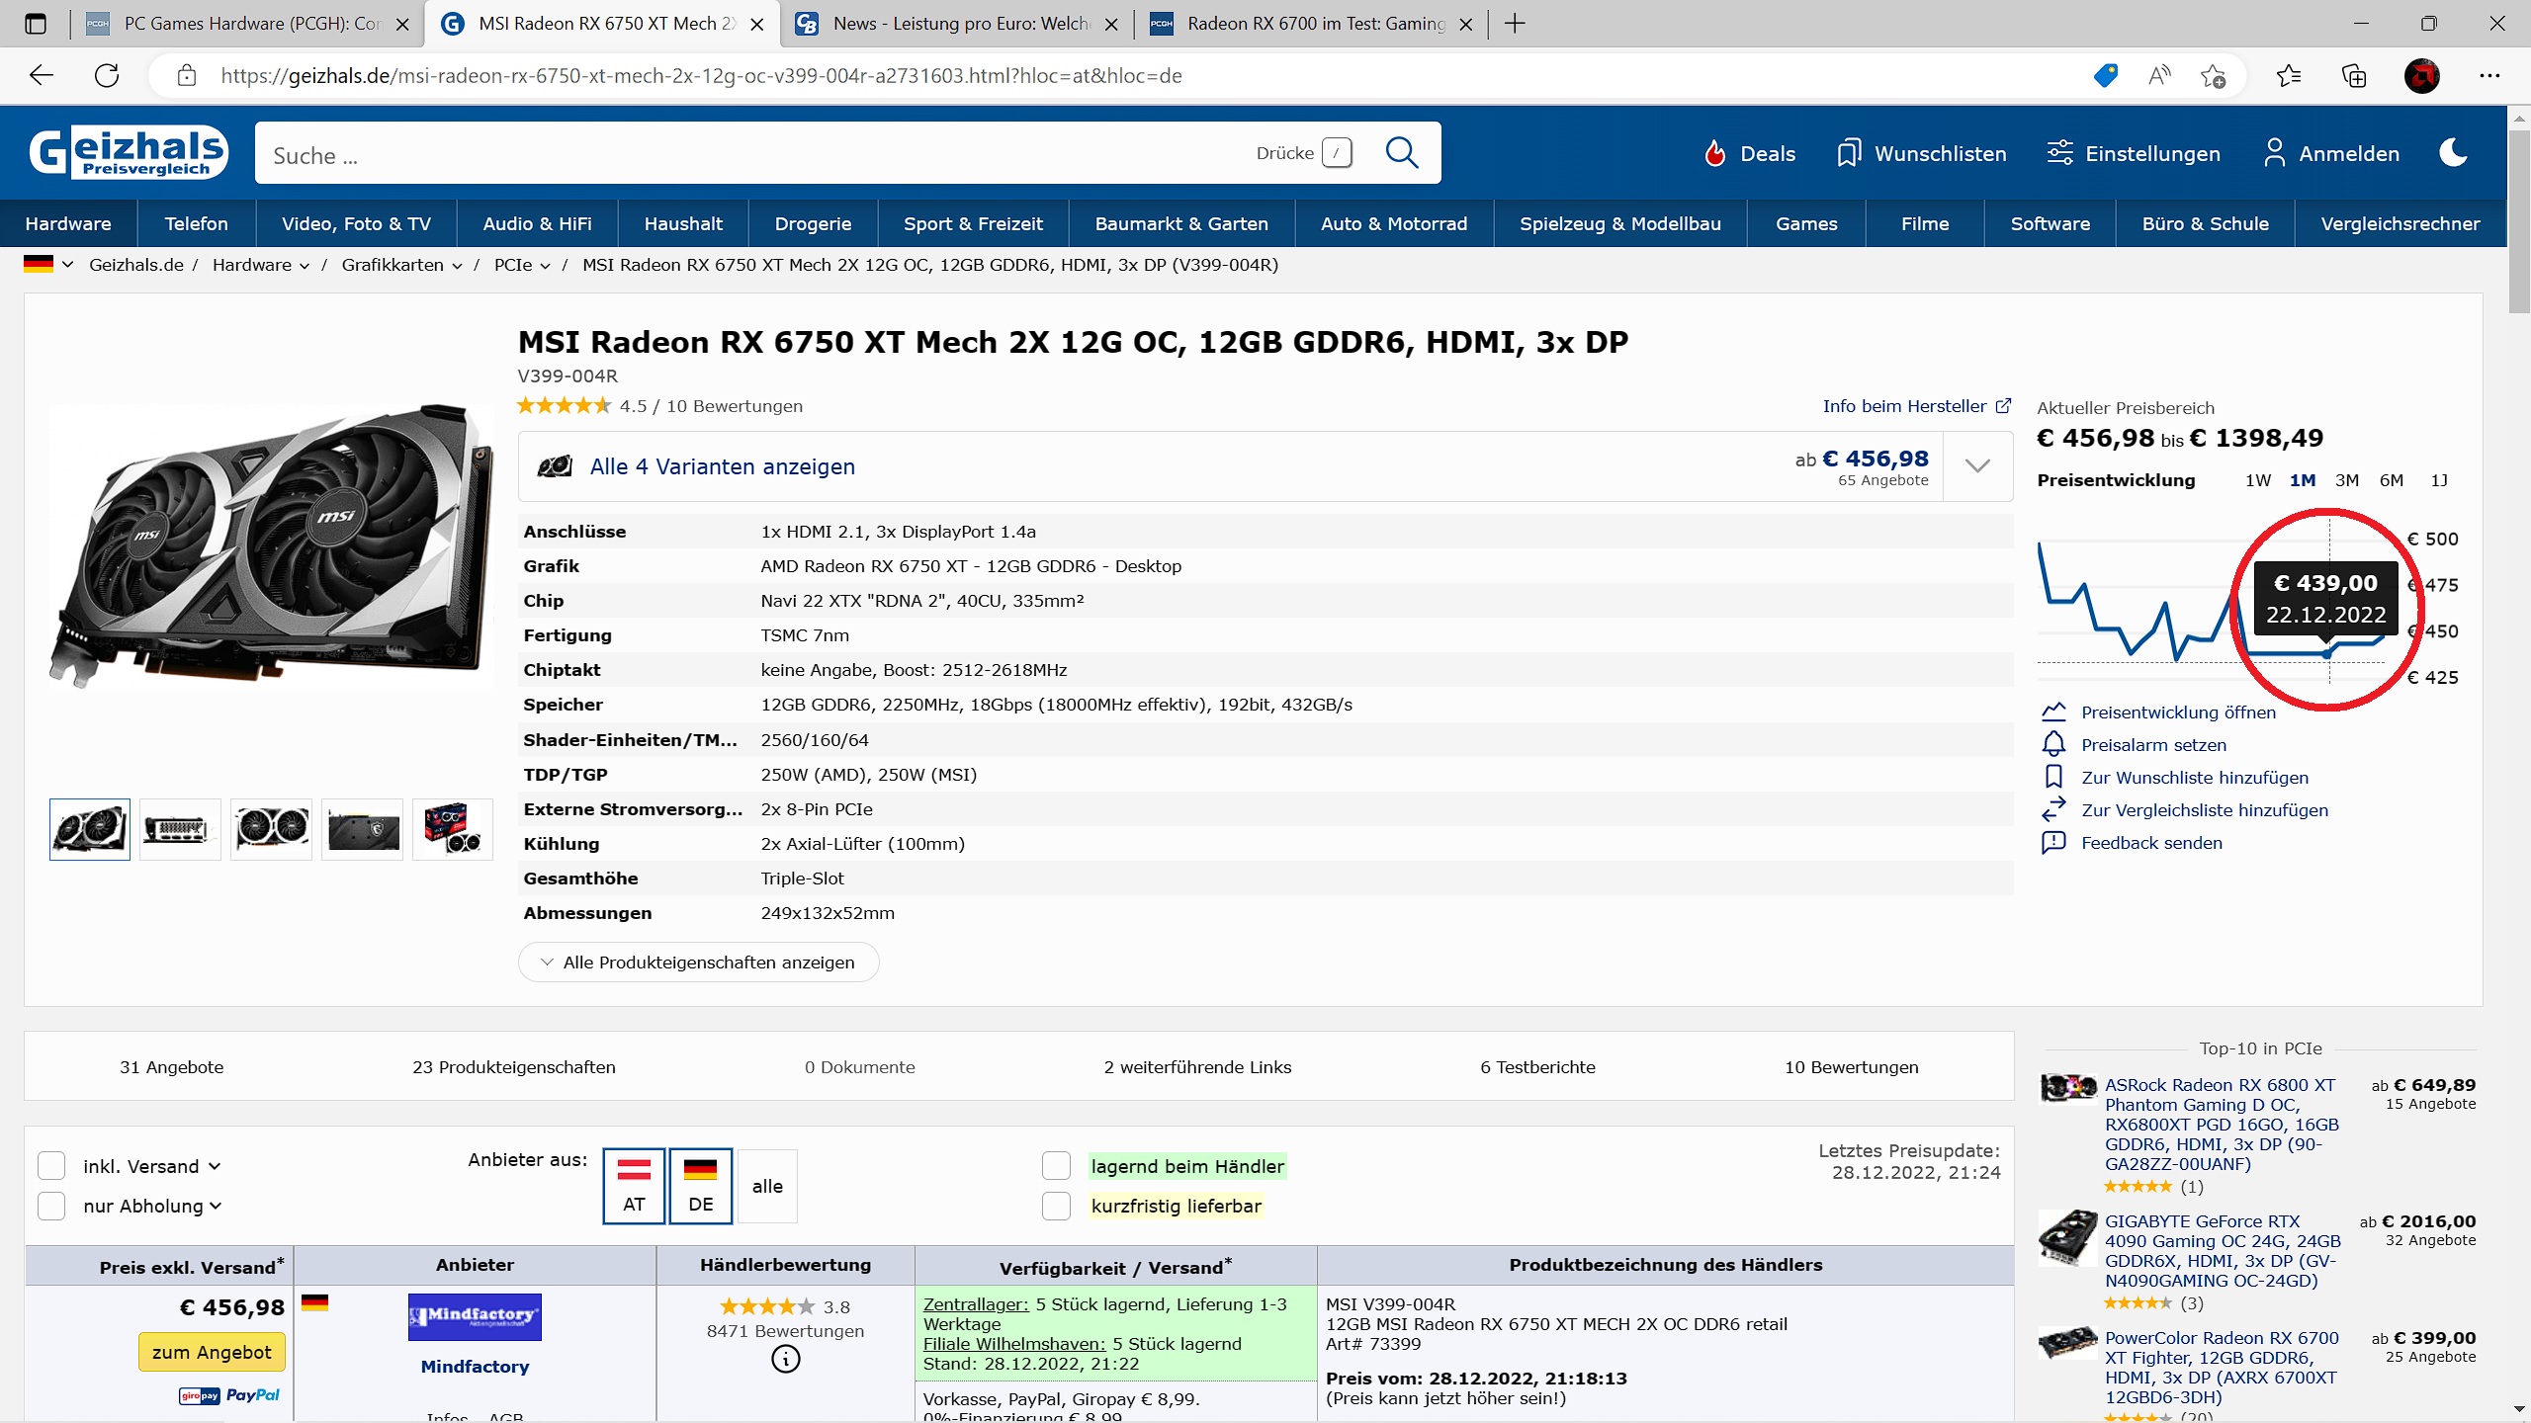The height and width of the screenshot is (1423, 2531).
Task: Select fourth product thumbnail image
Action: pyautogui.click(x=362, y=829)
